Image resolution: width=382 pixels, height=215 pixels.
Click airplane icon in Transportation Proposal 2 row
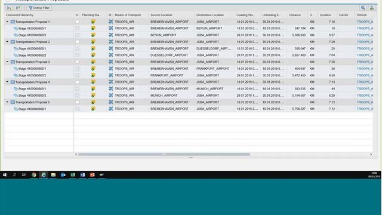pyautogui.click(x=111, y=42)
